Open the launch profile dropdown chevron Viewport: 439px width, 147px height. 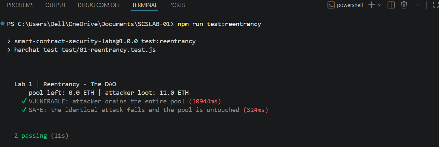(x=380, y=5)
